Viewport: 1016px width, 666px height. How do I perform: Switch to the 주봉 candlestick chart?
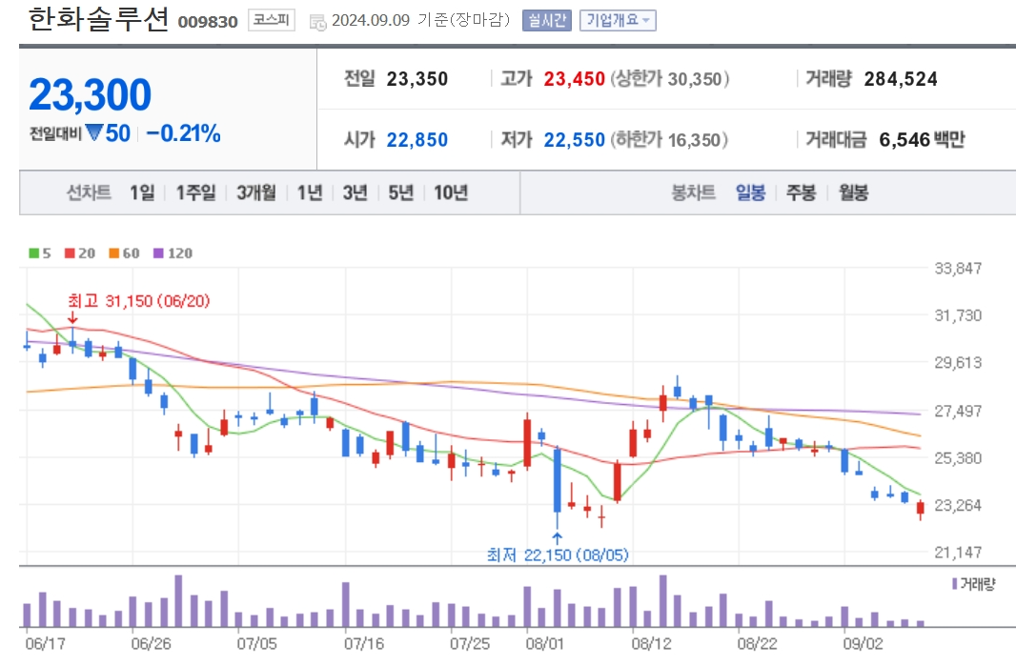click(801, 192)
